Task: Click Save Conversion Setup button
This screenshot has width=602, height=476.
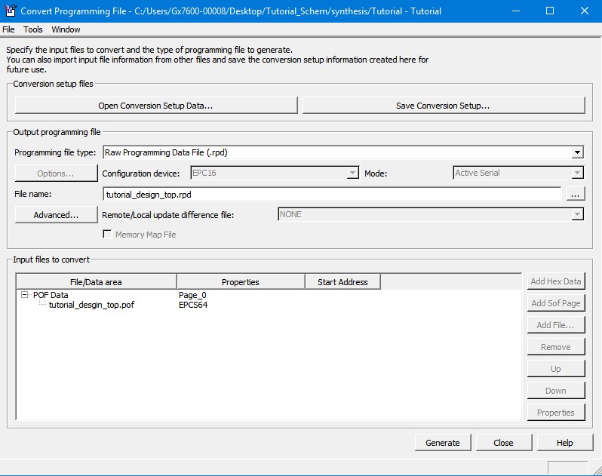Action: [444, 106]
